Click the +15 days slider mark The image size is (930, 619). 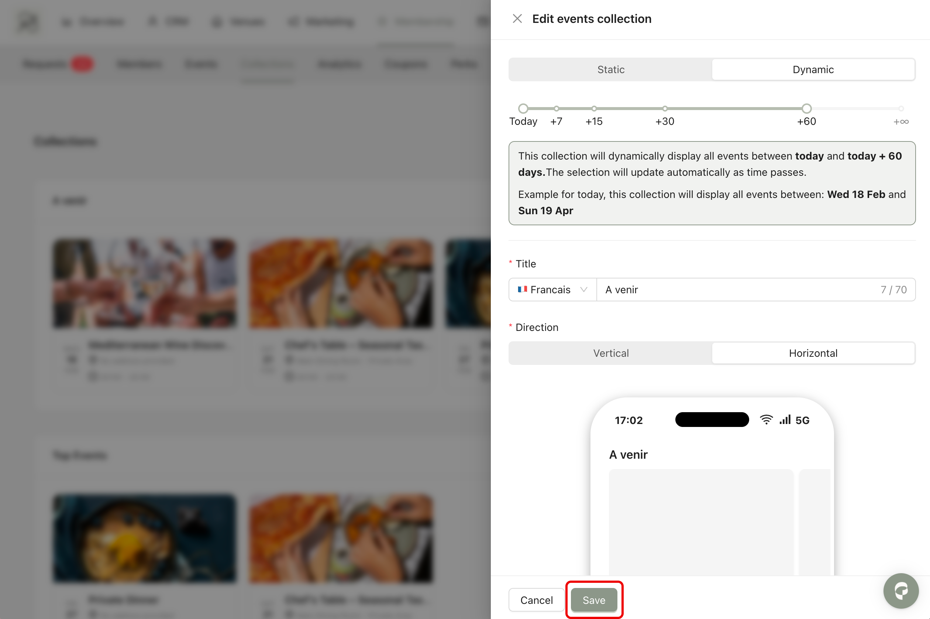click(x=594, y=109)
